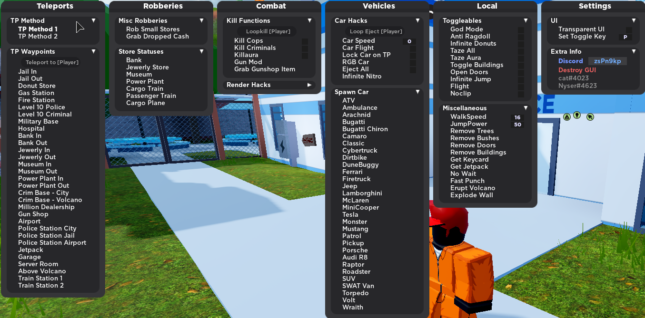Turn on the Kill Cops checkbox
Screen dimensions: 645x318
305,41
